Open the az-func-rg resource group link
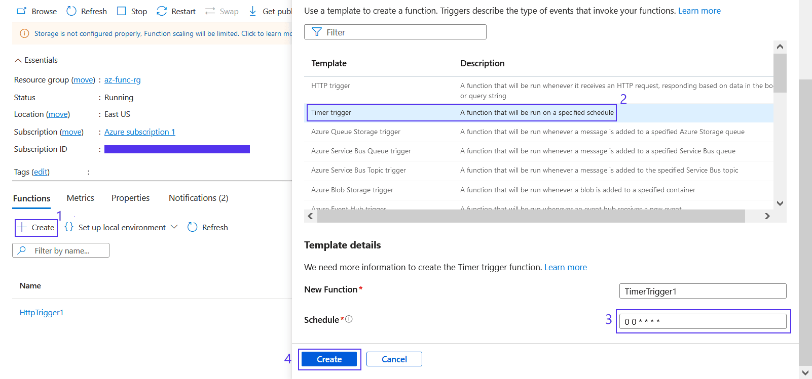 point(123,80)
